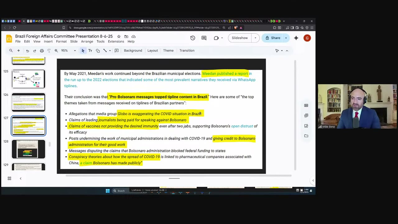Open the Google Slides home logo

[x=9, y=39]
